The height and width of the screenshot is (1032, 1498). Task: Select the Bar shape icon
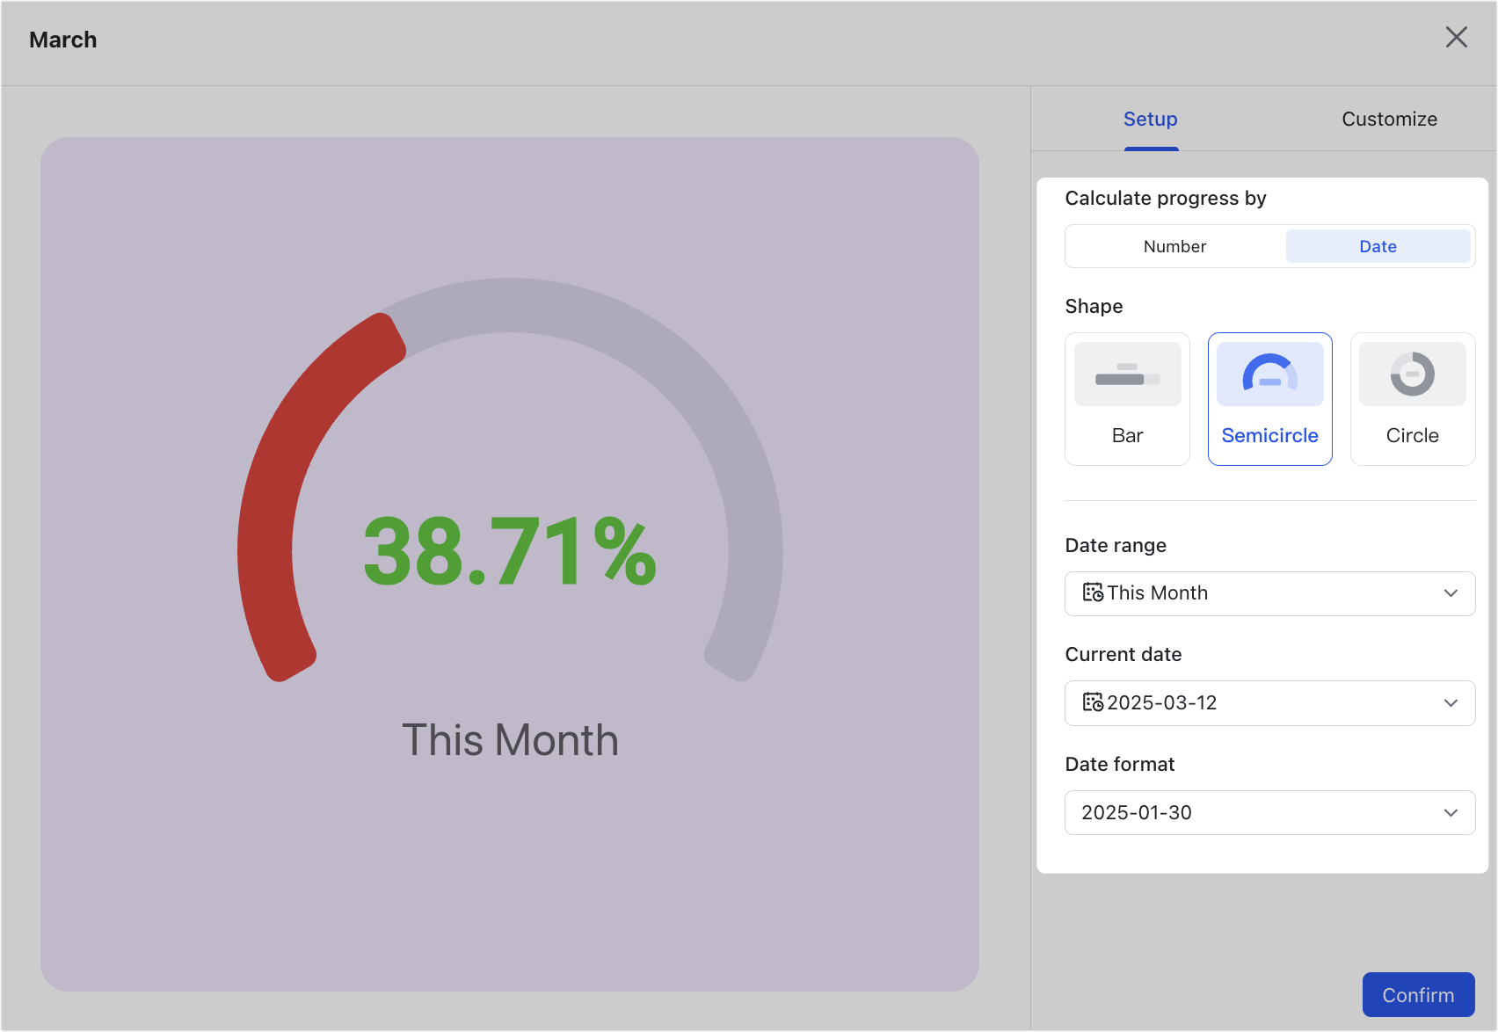click(x=1127, y=373)
